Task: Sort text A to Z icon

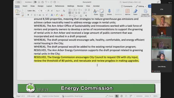Action: [x=81, y=16]
